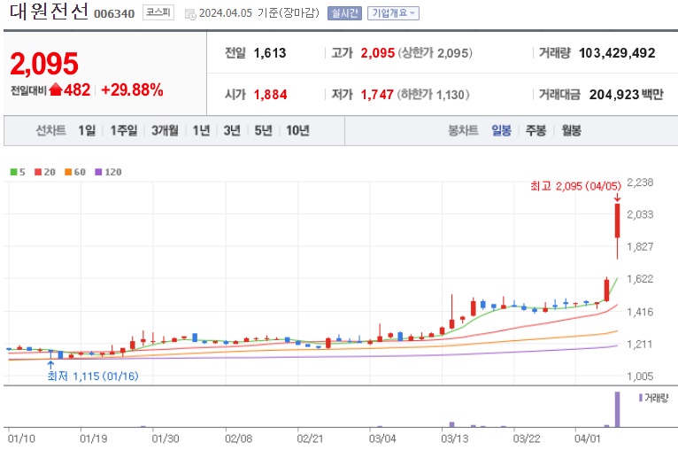The width and height of the screenshot is (678, 450).
Task: Click the 대원전선 stock name title
Action: [x=49, y=12]
